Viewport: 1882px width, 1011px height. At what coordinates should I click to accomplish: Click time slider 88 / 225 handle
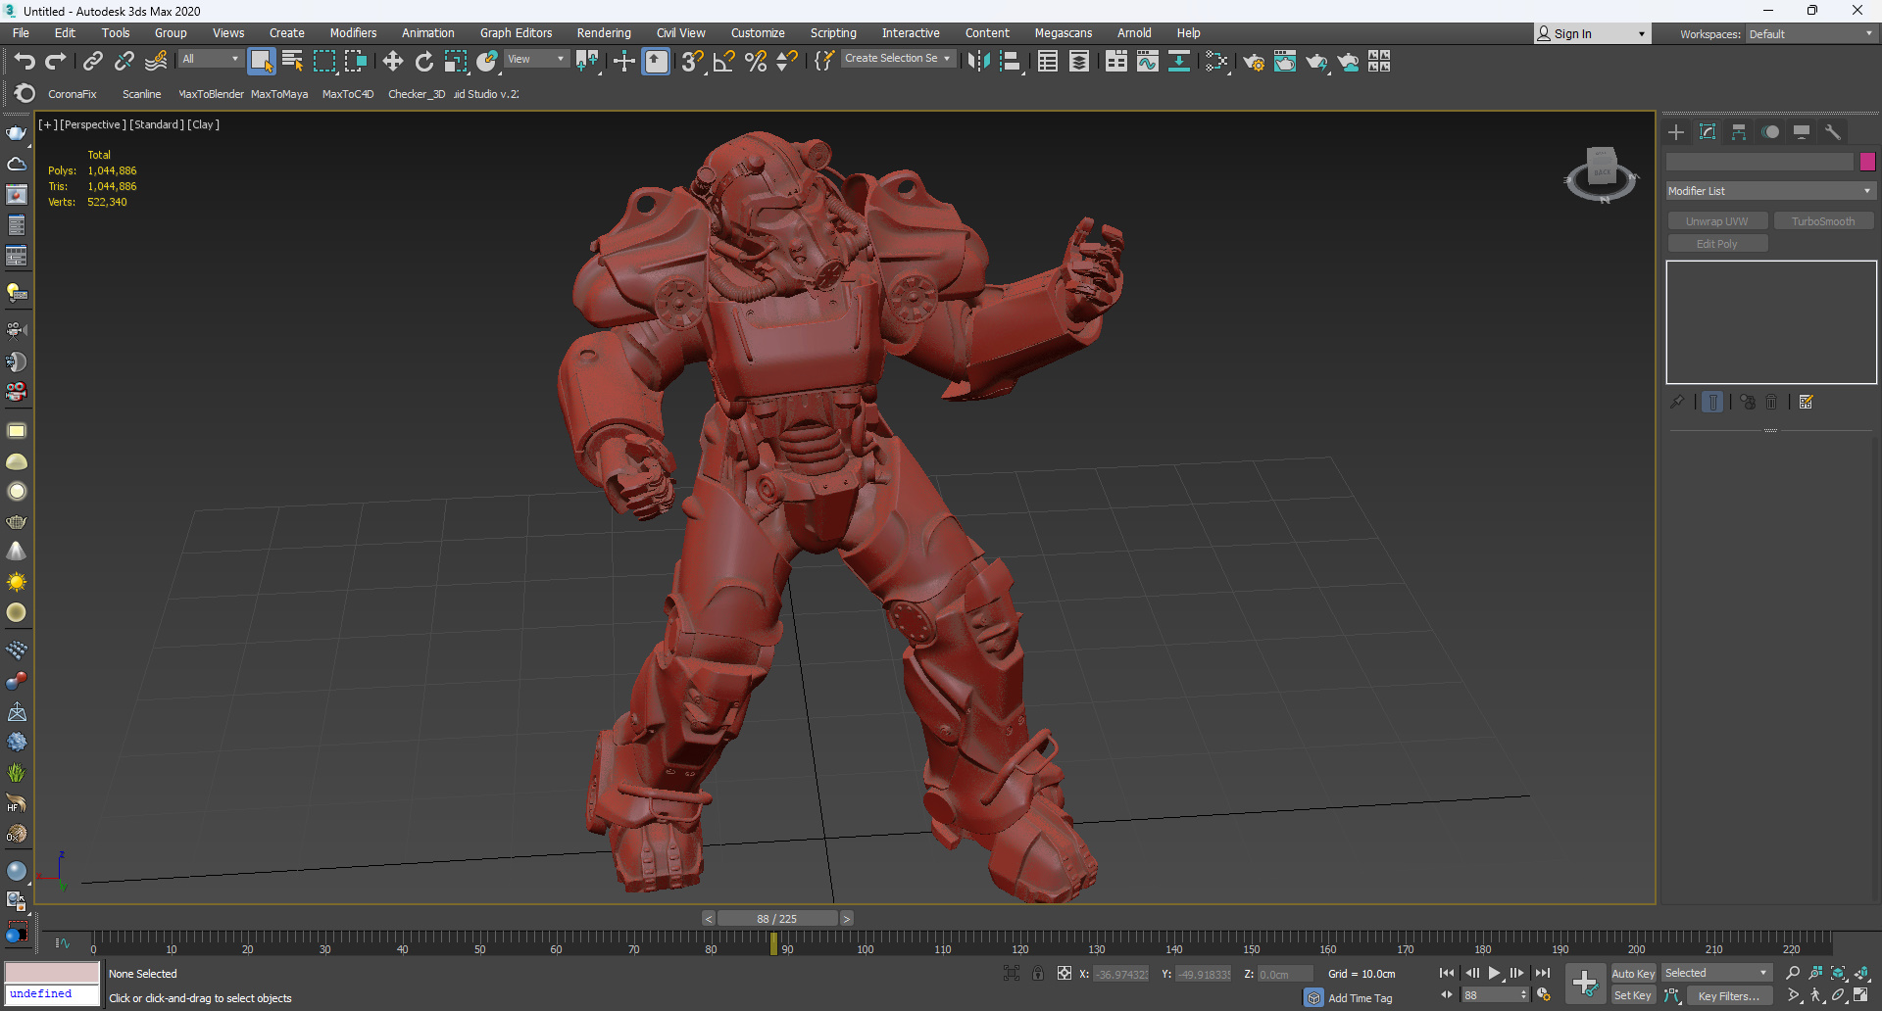pos(777,919)
